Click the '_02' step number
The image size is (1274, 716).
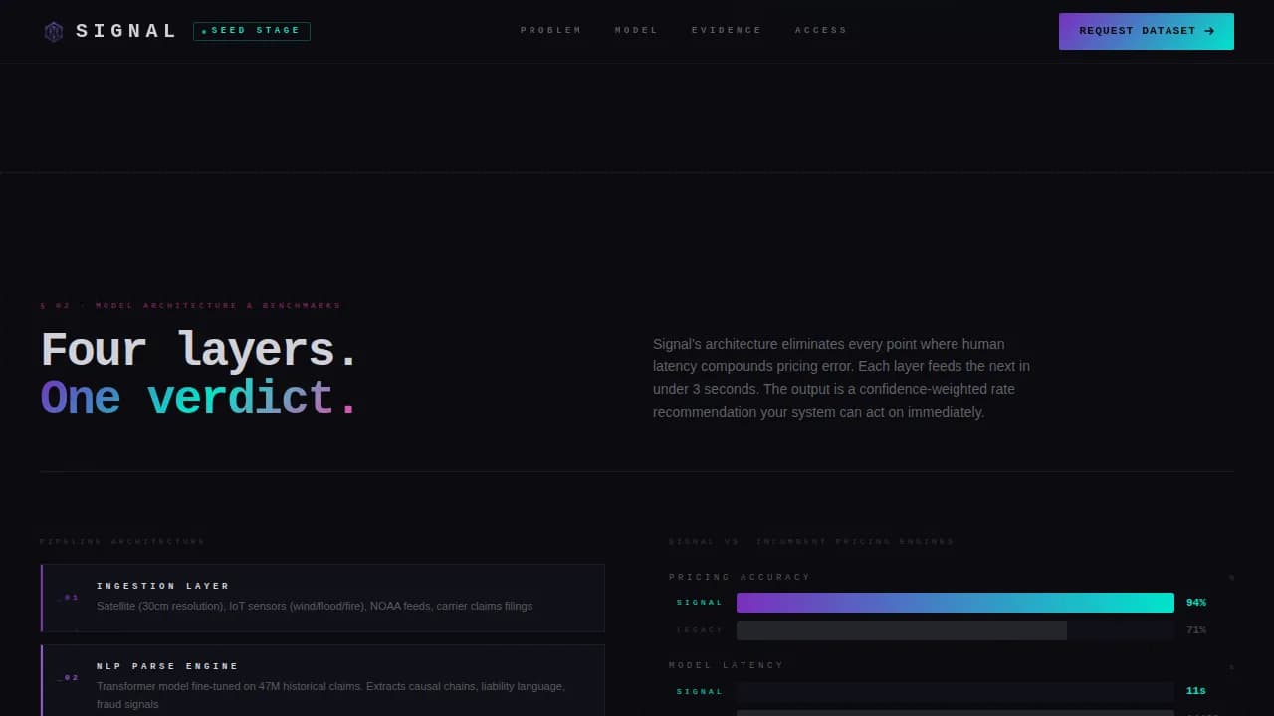coord(68,678)
